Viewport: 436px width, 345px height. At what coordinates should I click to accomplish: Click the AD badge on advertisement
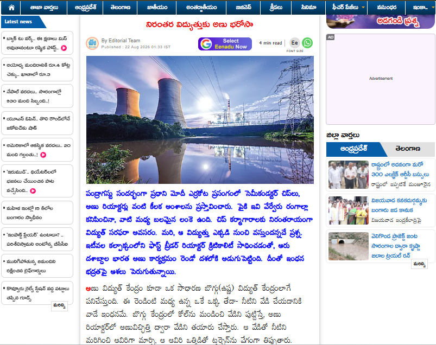pos(330,37)
